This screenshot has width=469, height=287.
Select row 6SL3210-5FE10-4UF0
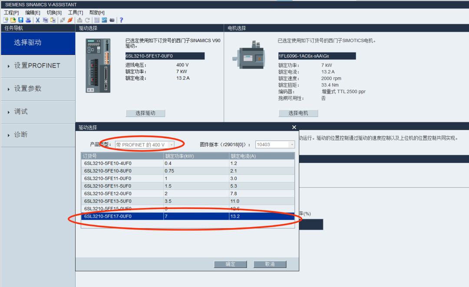[x=188, y=163]
